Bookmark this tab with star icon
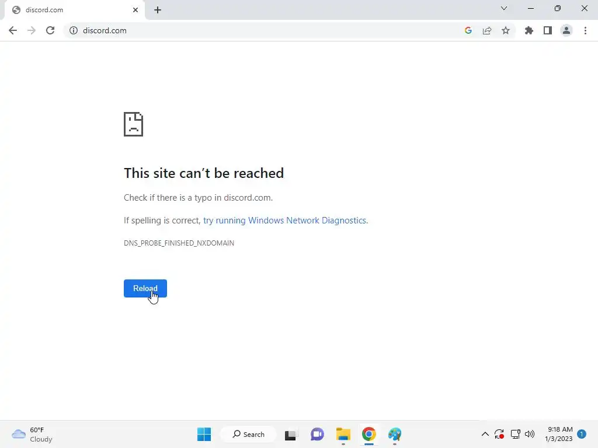 pyautogui.click(x=506, y=30)
